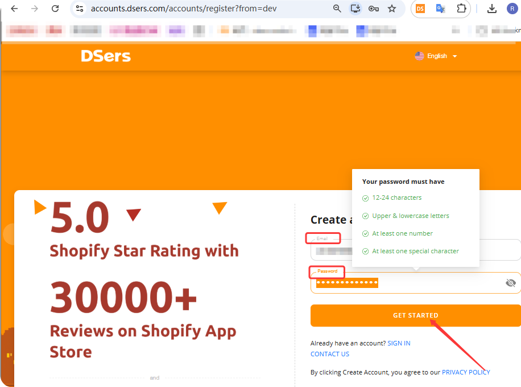
Task: Click 'Already have an account?' text
Action: (x=348, y=343)
